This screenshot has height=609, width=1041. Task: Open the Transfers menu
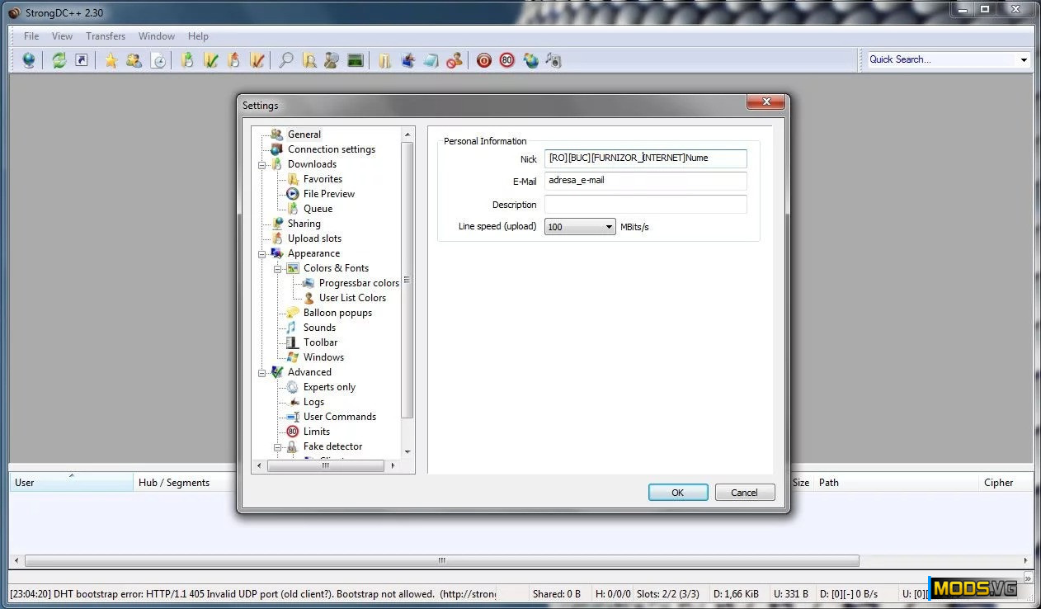[106, 36]
